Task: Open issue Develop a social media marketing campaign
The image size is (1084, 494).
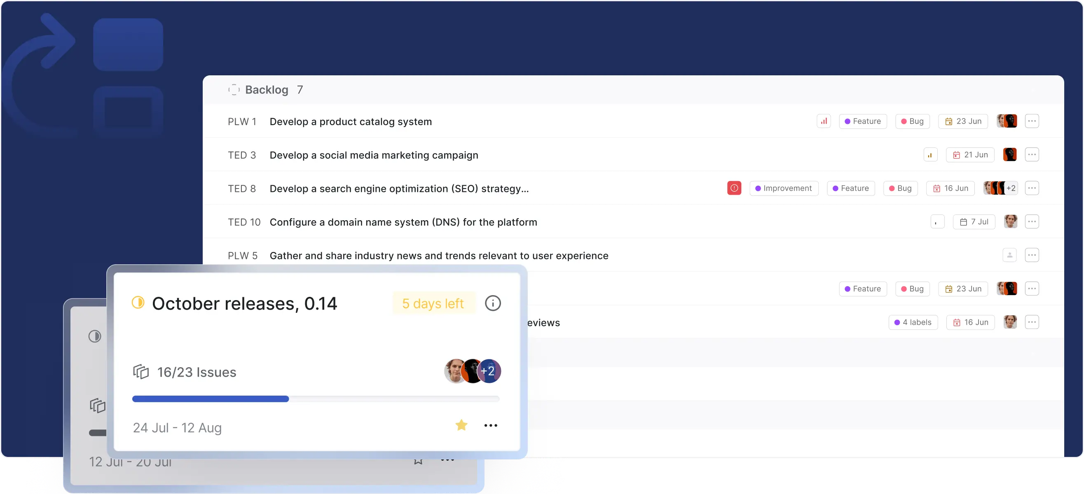Action: (x=374, y=155)
